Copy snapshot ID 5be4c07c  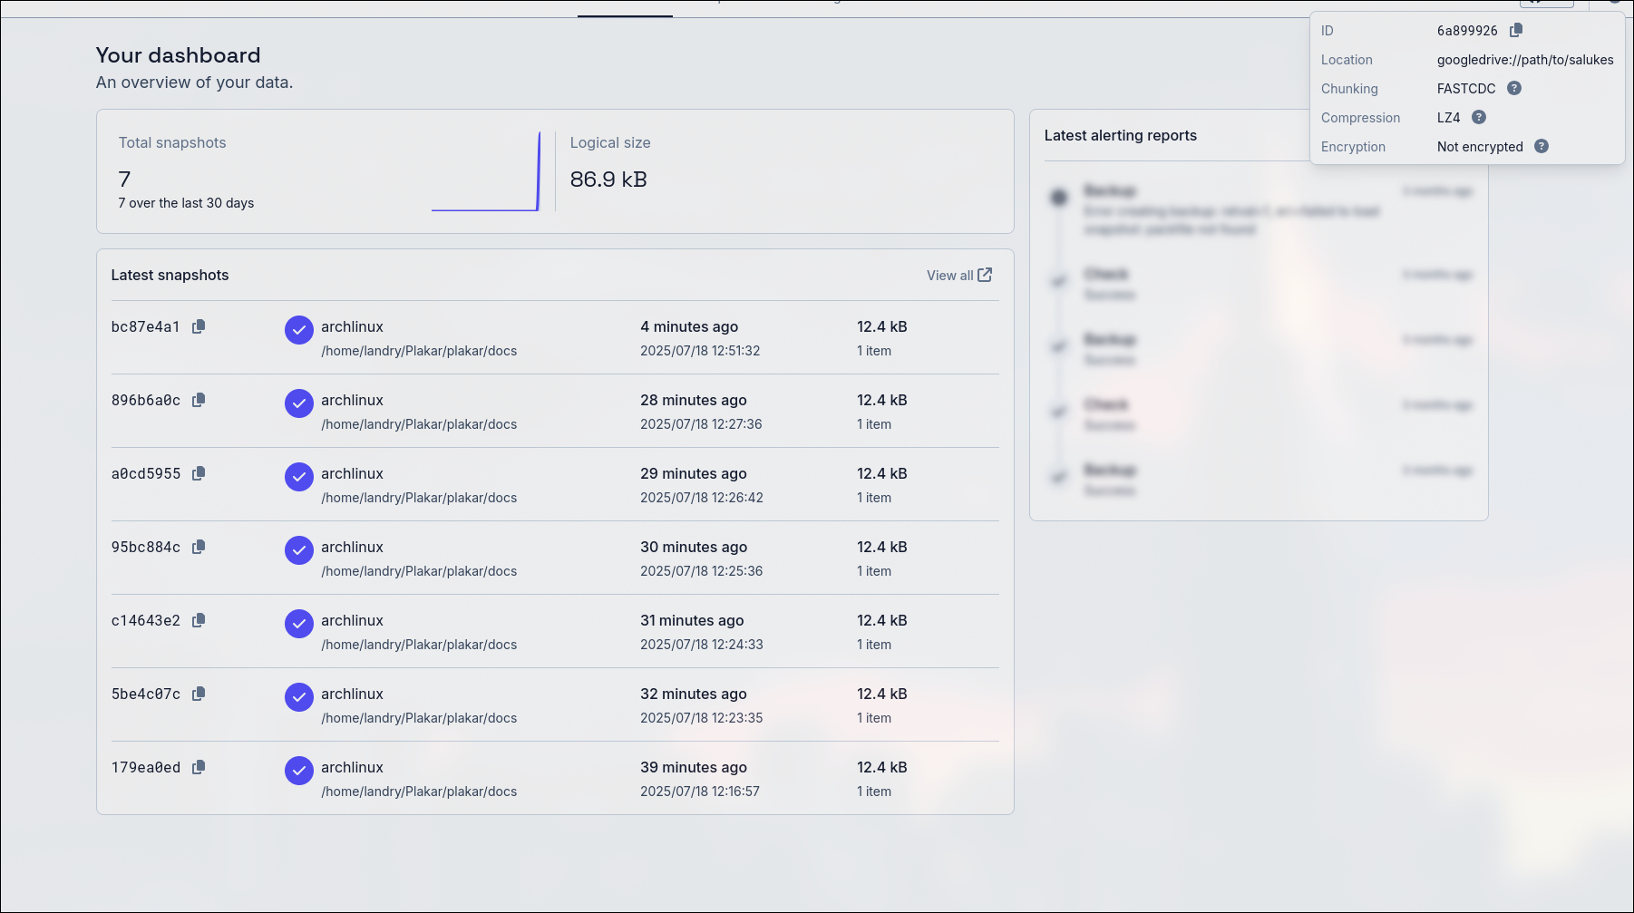[199, 694]
